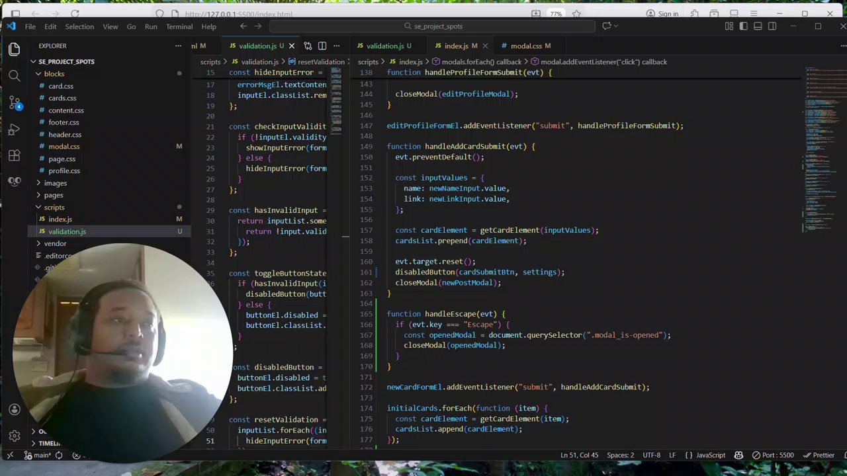847x476 pixels.
Task: Open the View menu
Action: click(111, 26)
